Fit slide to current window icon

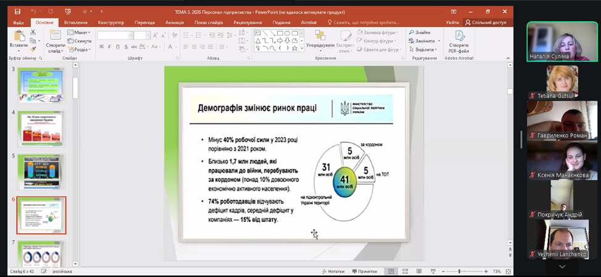point(507,271)
